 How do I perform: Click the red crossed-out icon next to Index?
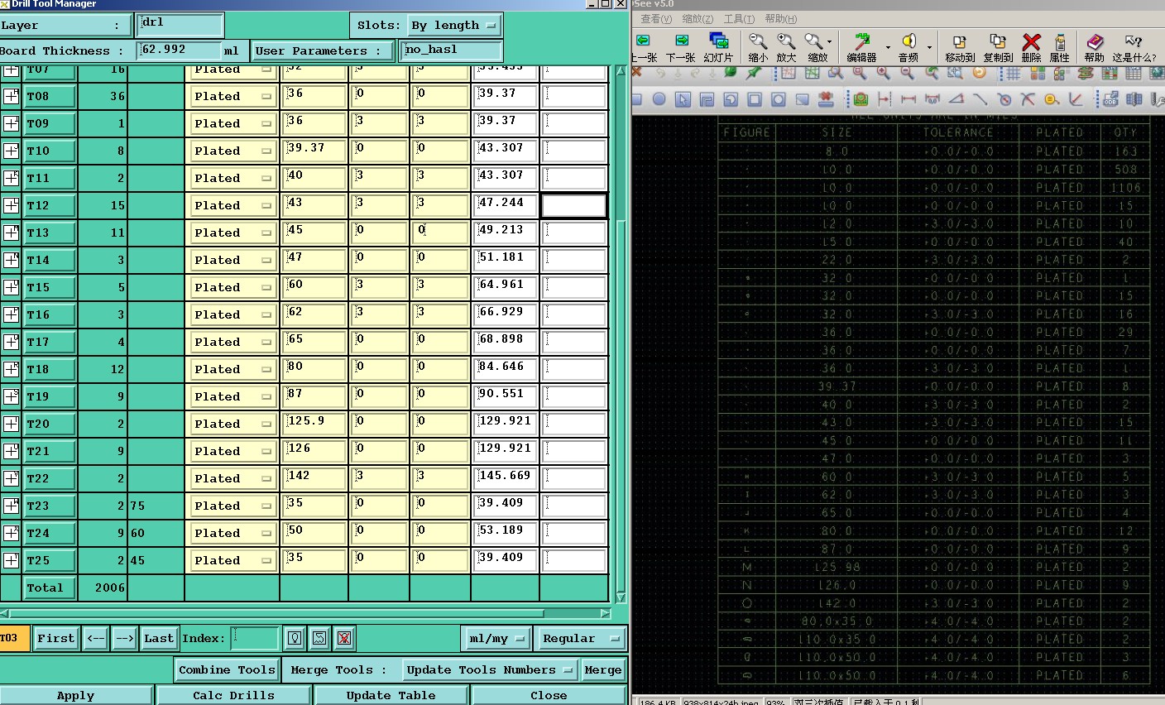(x=344, y=638)
